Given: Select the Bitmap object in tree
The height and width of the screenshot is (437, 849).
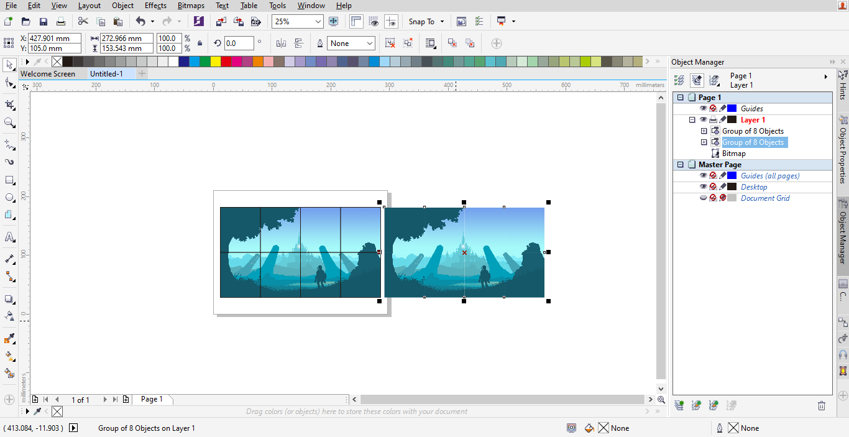Looking at the screenshot, I should pyautogui.click(x=733, y=154).
